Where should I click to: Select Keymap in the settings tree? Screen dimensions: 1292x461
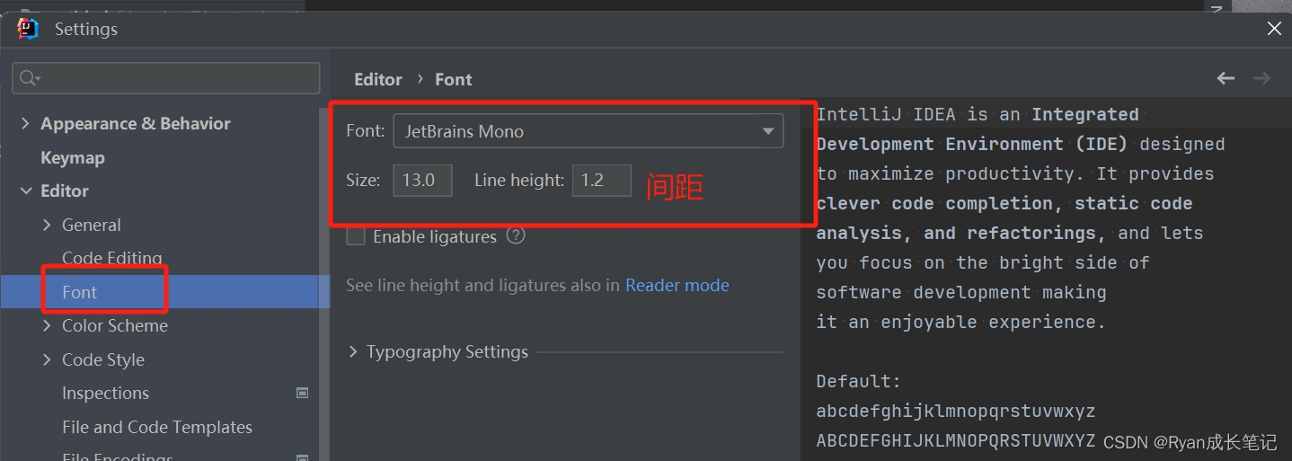[73, 157]
